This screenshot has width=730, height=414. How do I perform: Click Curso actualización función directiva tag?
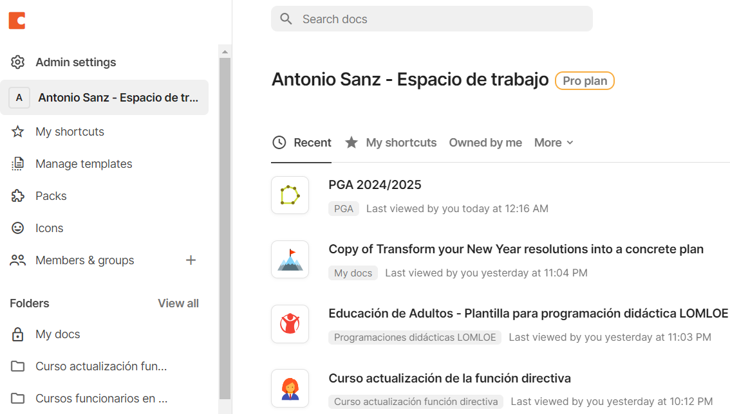coord(416,401)
